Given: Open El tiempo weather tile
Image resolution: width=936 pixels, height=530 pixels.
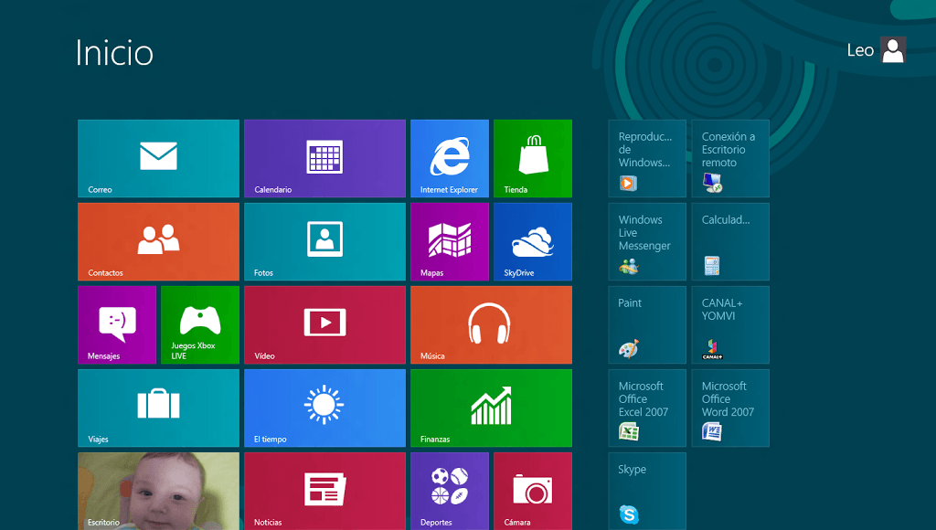Looking at the screenshot, I should pyautogui.click(x=324, y=408).
